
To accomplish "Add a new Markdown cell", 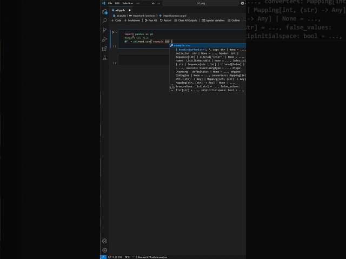I will click(132, 21).
